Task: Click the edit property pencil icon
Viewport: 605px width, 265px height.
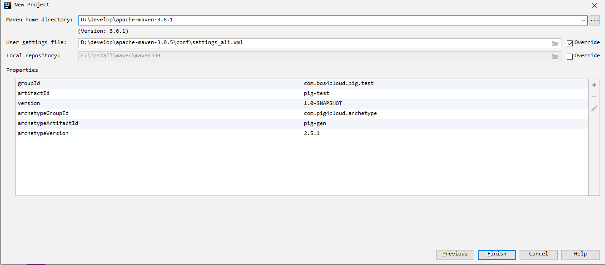Action: 594,109
